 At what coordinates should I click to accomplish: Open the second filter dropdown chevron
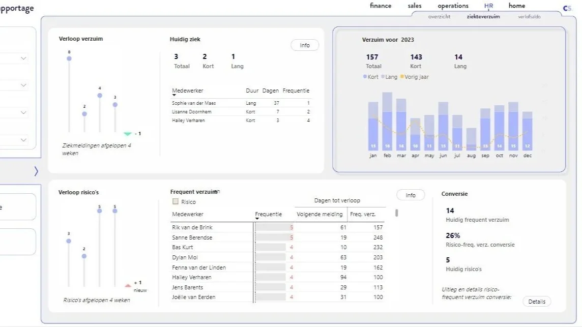(23, 85)
